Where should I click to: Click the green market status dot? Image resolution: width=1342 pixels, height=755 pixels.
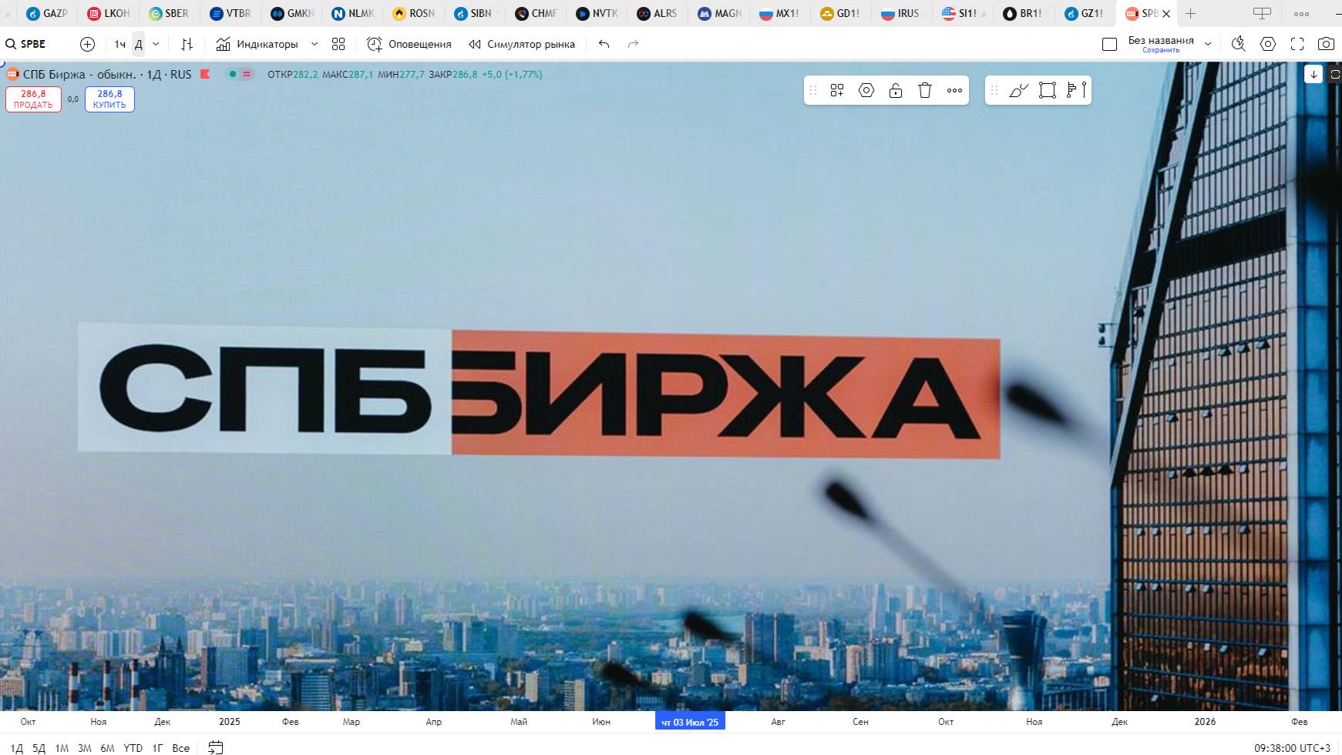pyautogui.click(x=233, y=74)
